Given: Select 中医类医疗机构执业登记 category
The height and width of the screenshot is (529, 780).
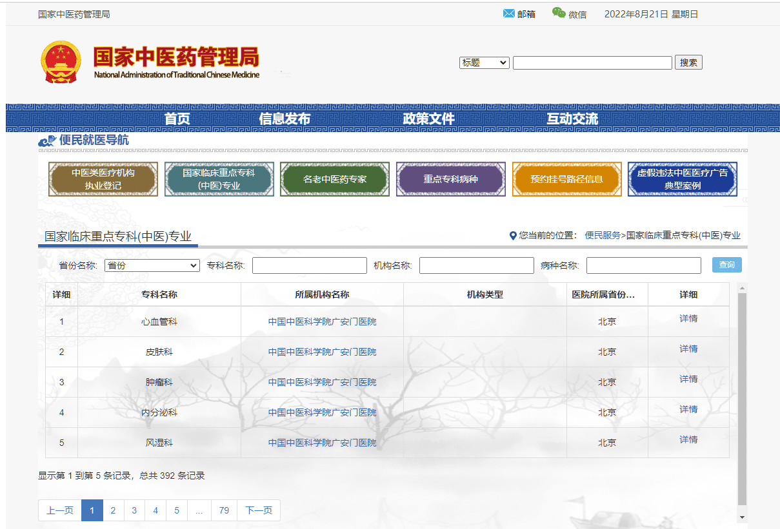Looking at the screenshot, I should [103, 179].
